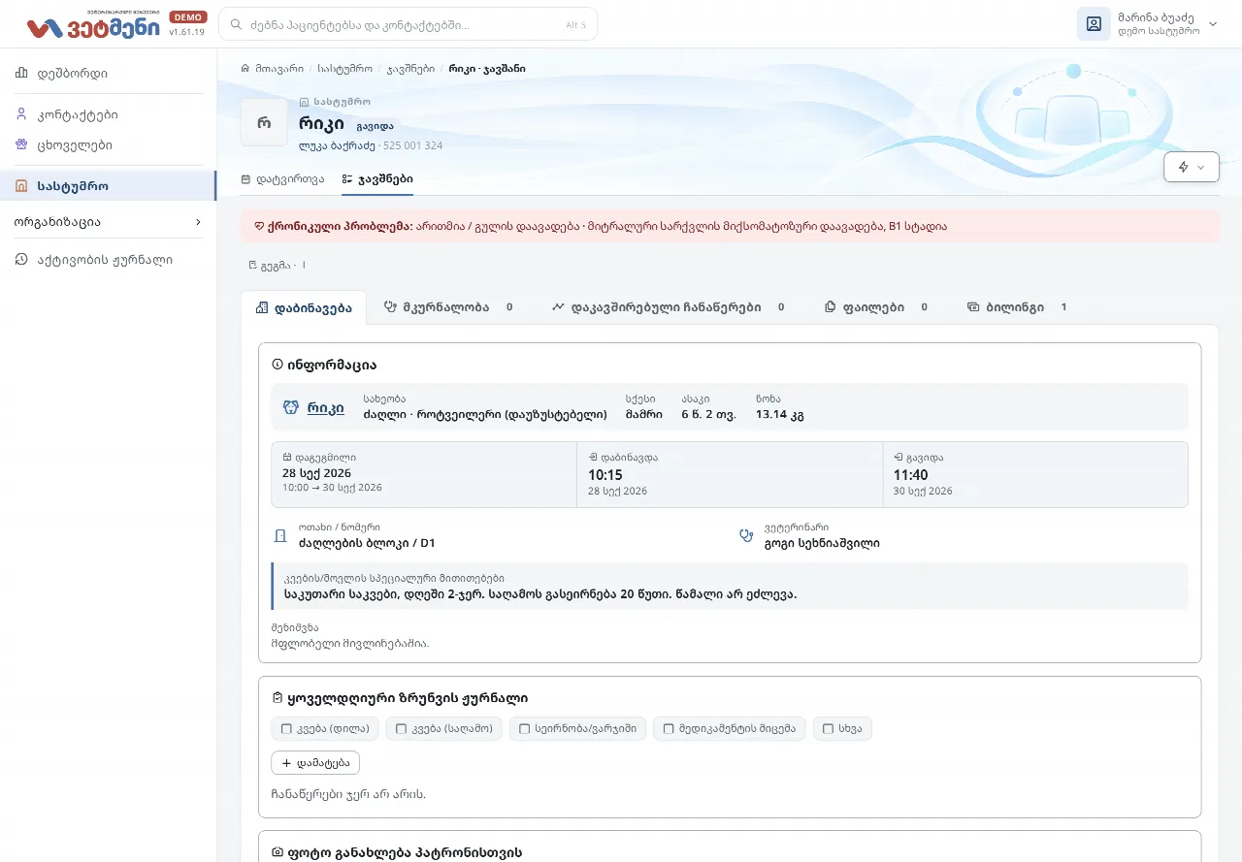Check the კვება (დილა) checkbox
This screenshot has height=862, width=1242.
(286, 728)
